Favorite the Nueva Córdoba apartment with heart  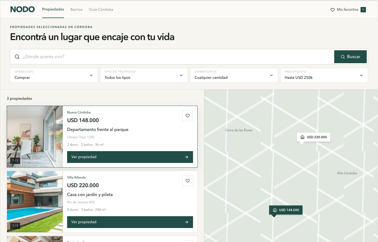tap(188, 116)
